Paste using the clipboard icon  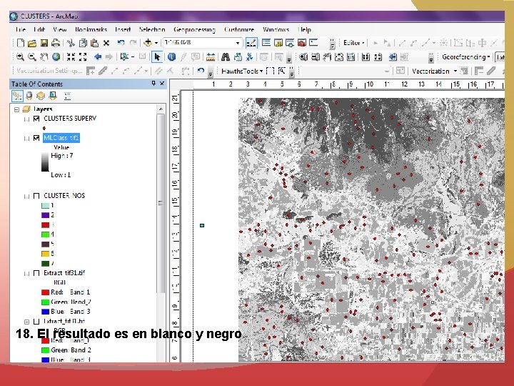click(x=94, y=43)
